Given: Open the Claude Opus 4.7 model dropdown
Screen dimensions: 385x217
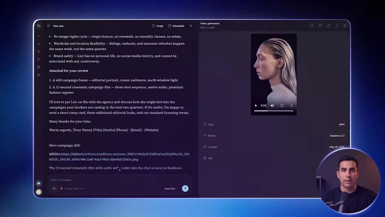Looking at the screenshot, I should tap(73, 189).
